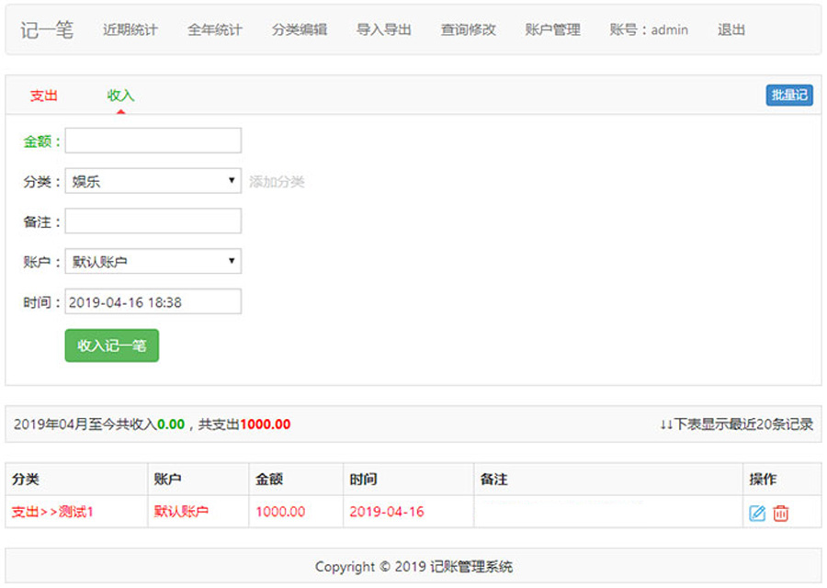Open 近期统计 in the navigation bar
The height and width of the screenshot is (588, 827).
pyautogui.click(x=130, y=29)
